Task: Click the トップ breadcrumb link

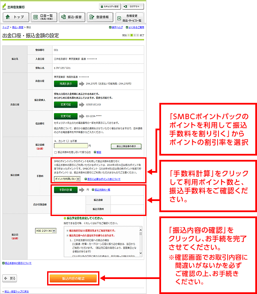Action: click(6, 27)
